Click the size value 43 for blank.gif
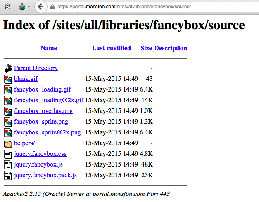Viewport: 259px width, 202px height. coord(149,79)
